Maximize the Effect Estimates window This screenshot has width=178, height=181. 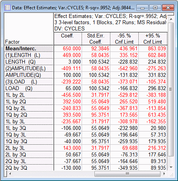tap(155, 8)
